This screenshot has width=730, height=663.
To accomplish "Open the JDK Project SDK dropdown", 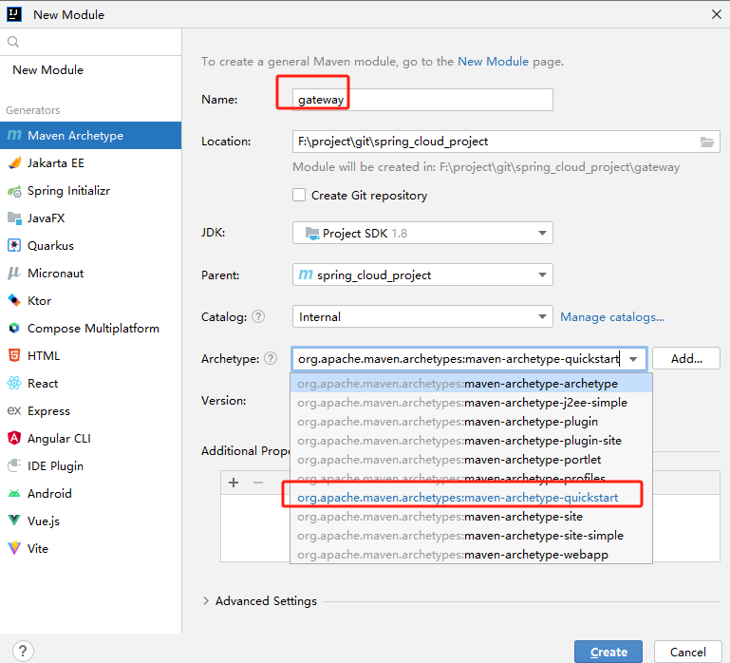I will pyautogui.click(x=422, y=233).
